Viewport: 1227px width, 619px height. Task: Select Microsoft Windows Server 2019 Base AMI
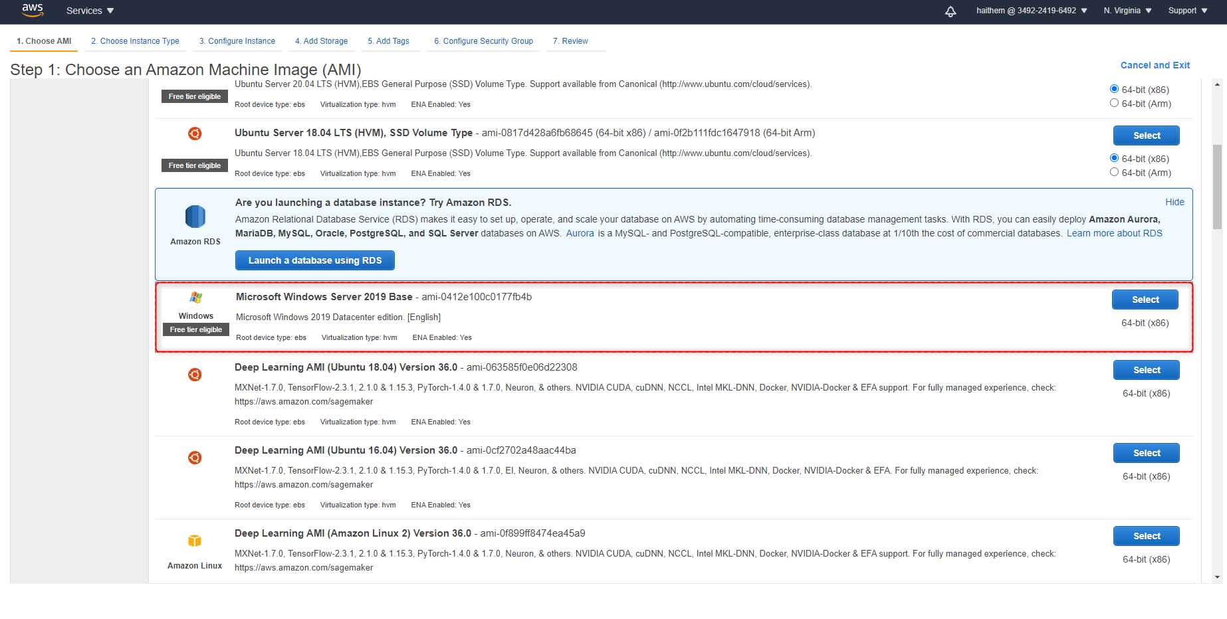point(1145,300)
